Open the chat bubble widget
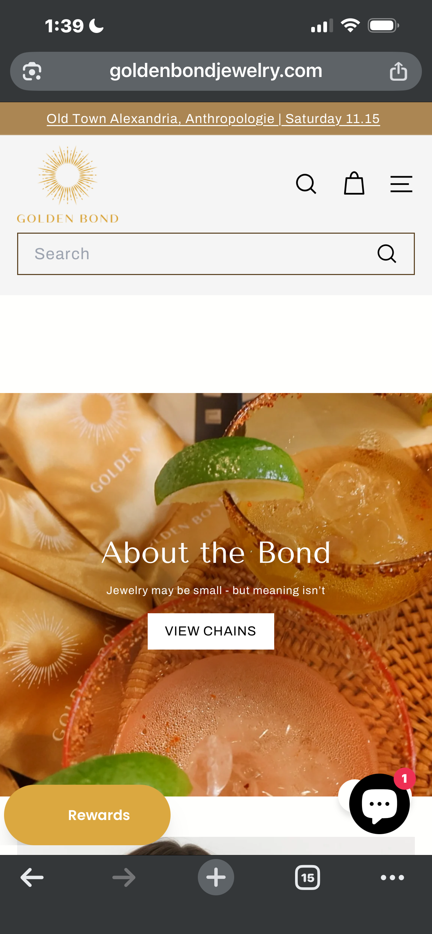 click(380, 804)
